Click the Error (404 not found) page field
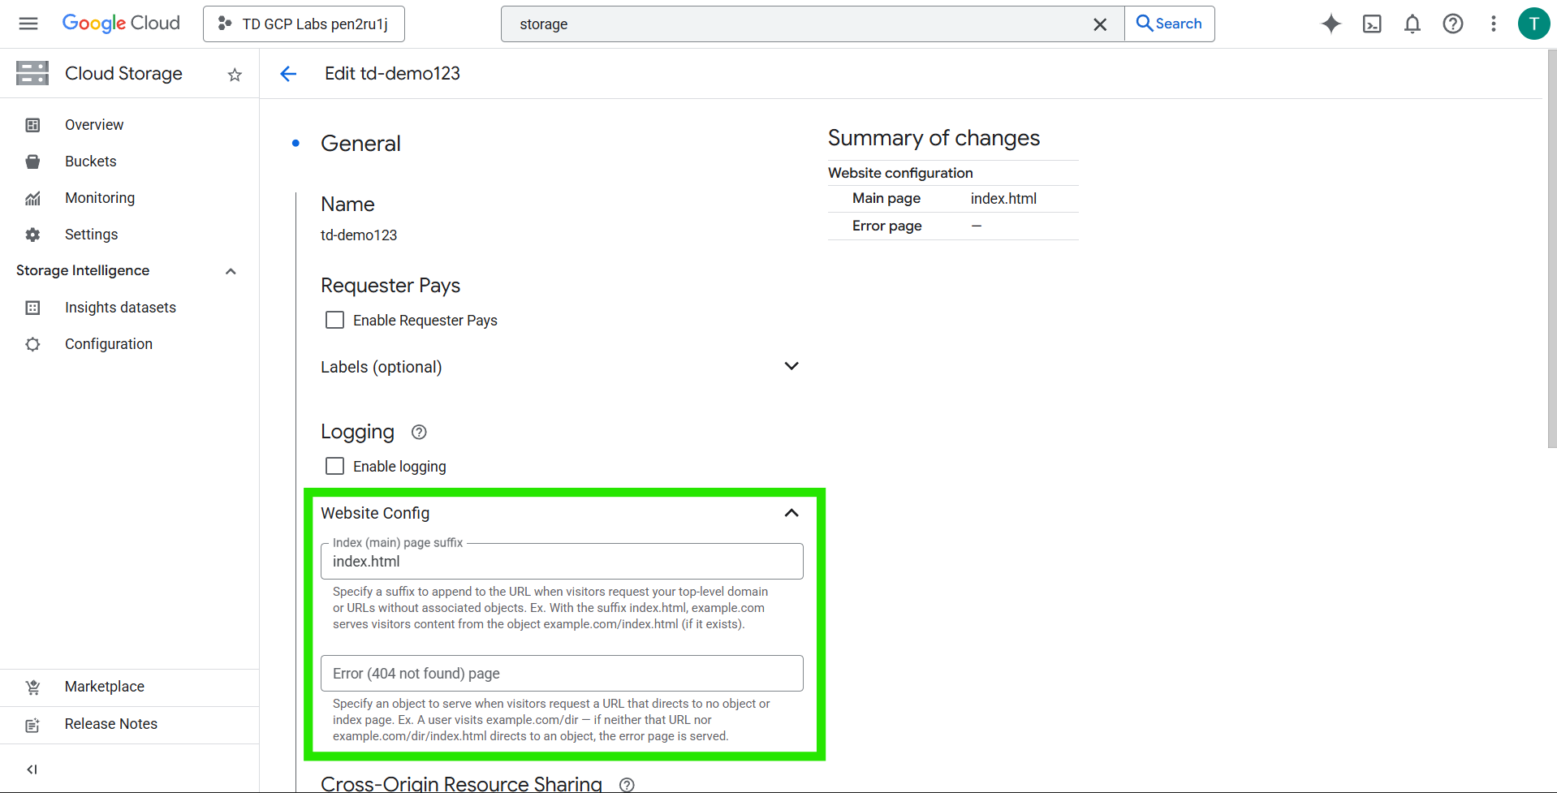The height and width of the screenshot is (793, 1557). point(561,674)
